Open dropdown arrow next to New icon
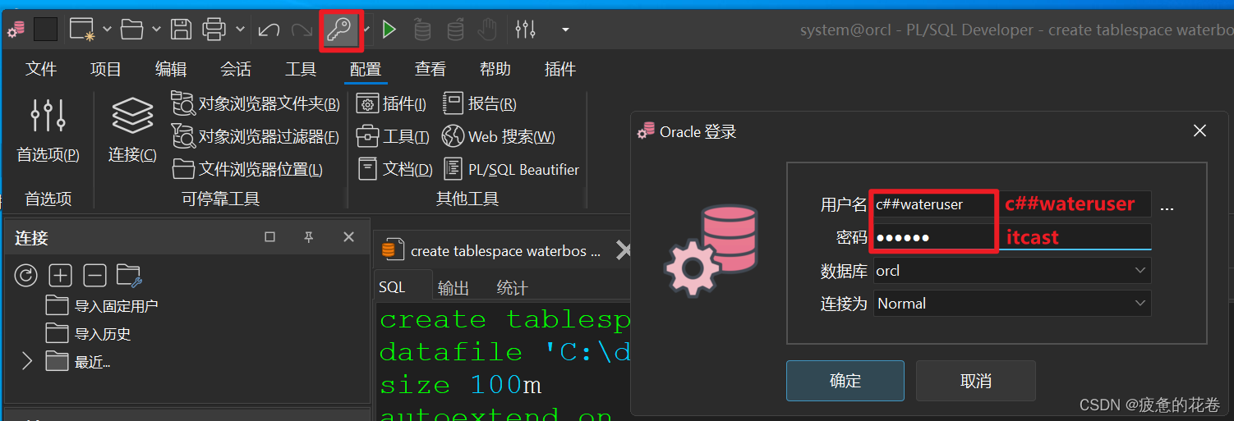The image size is (1234, 421). [106, 30]
